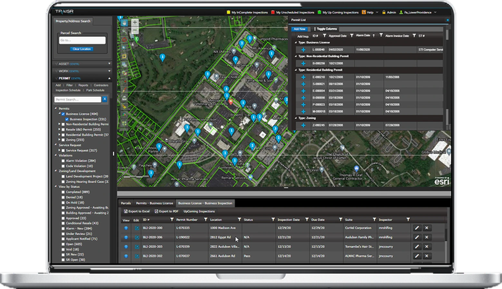This screenshot has width=502, height=289.
Task: Click red location pin on the map
Action: (x=230, y=102)
